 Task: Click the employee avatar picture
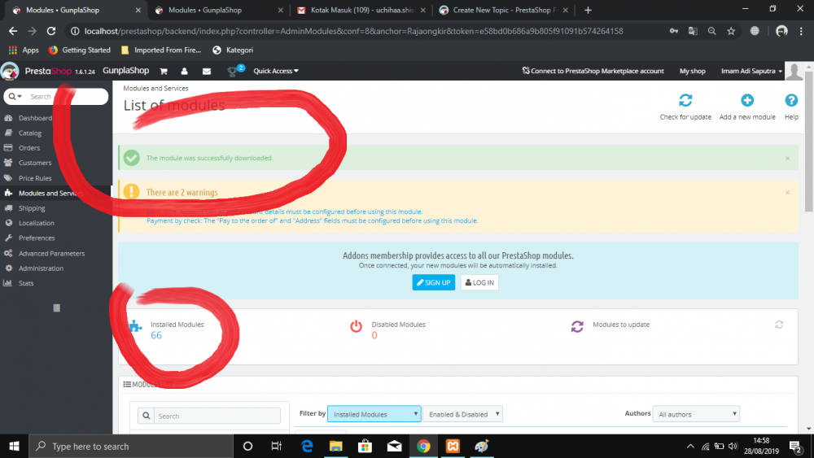point(794,71)
